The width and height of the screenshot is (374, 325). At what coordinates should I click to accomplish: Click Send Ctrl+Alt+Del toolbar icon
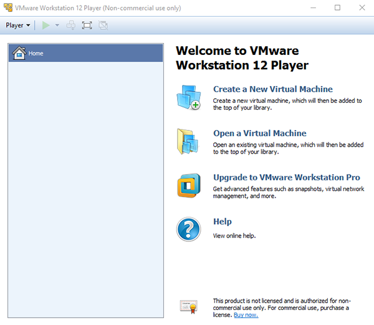click(x=71, y=26)
